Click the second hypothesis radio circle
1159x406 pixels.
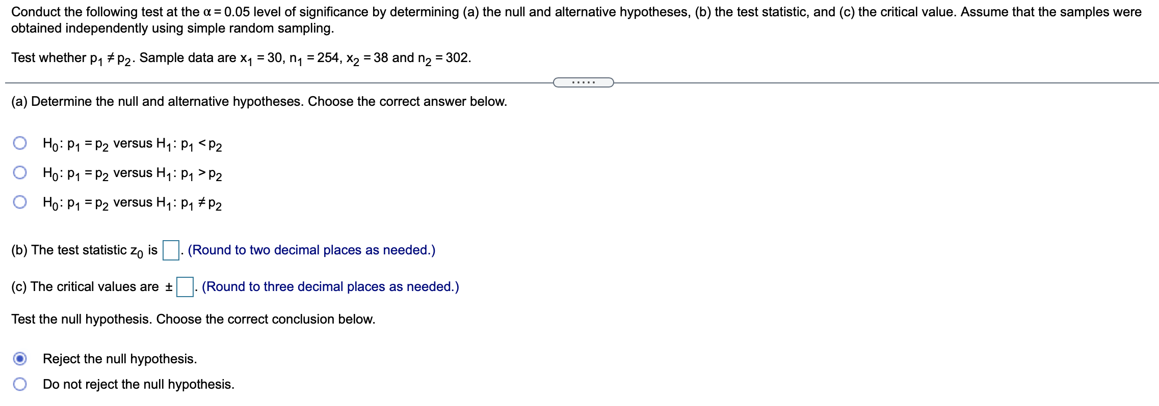click(x=19, y=174)
